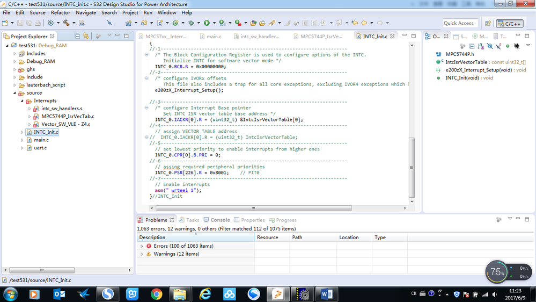
Task: Collapse All in Project Explorer toolbar
Action: 77,36
